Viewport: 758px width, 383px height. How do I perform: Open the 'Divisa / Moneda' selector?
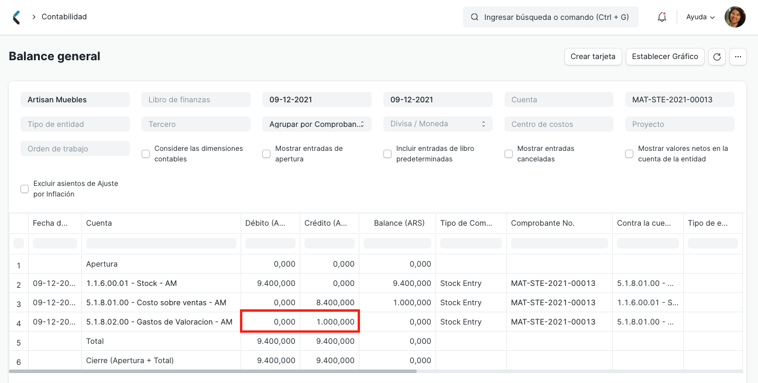437,123
